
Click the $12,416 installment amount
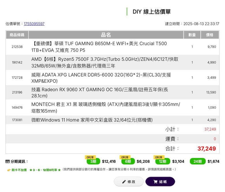(109, 162)
